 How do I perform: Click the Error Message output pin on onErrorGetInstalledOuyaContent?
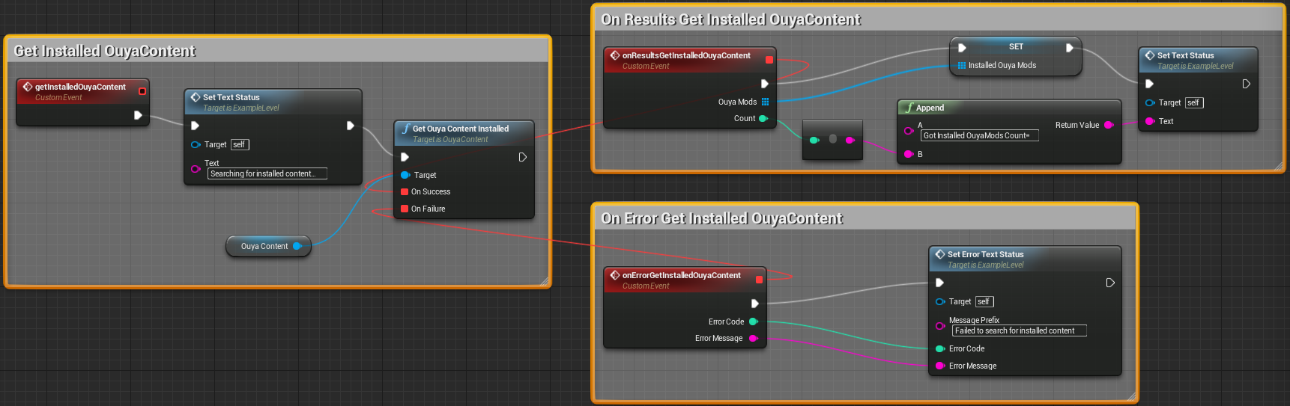point(754,338)
